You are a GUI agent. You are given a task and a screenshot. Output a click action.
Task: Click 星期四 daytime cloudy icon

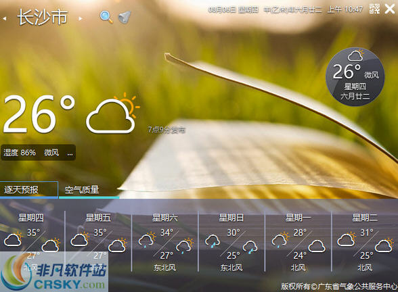[x=14, y=239]
